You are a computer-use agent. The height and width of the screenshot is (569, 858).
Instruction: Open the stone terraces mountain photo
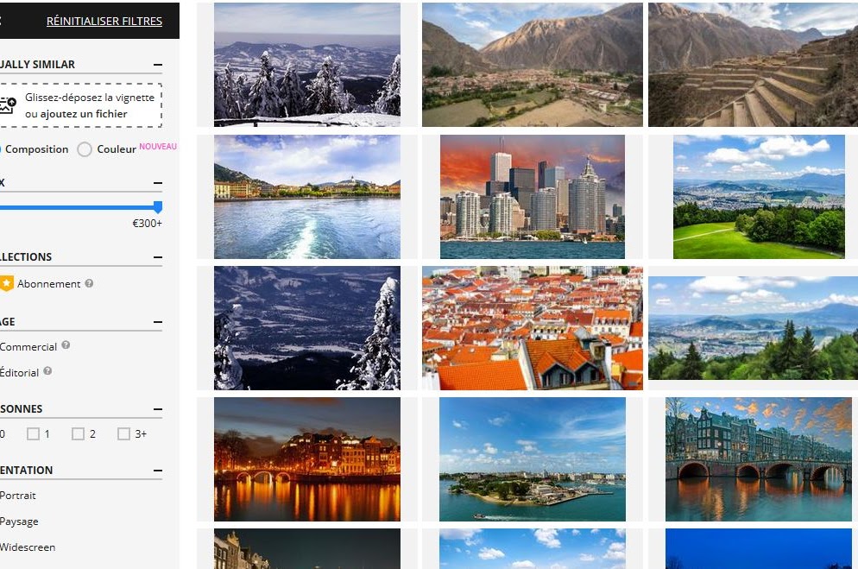(x=752, y=65)
